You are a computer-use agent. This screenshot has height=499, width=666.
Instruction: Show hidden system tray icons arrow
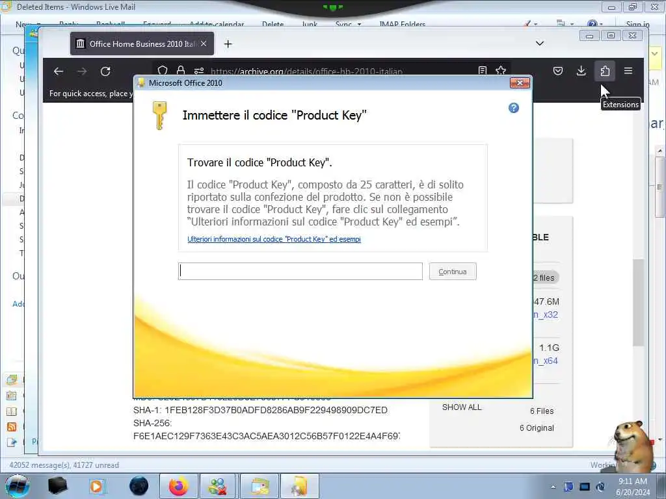point(553,487)
